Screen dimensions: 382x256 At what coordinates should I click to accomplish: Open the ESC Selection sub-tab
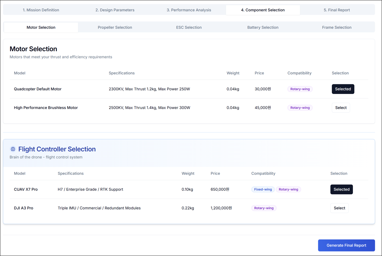point(189,27)
